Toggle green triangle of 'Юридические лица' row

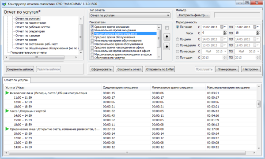click(x=7, y=129)
